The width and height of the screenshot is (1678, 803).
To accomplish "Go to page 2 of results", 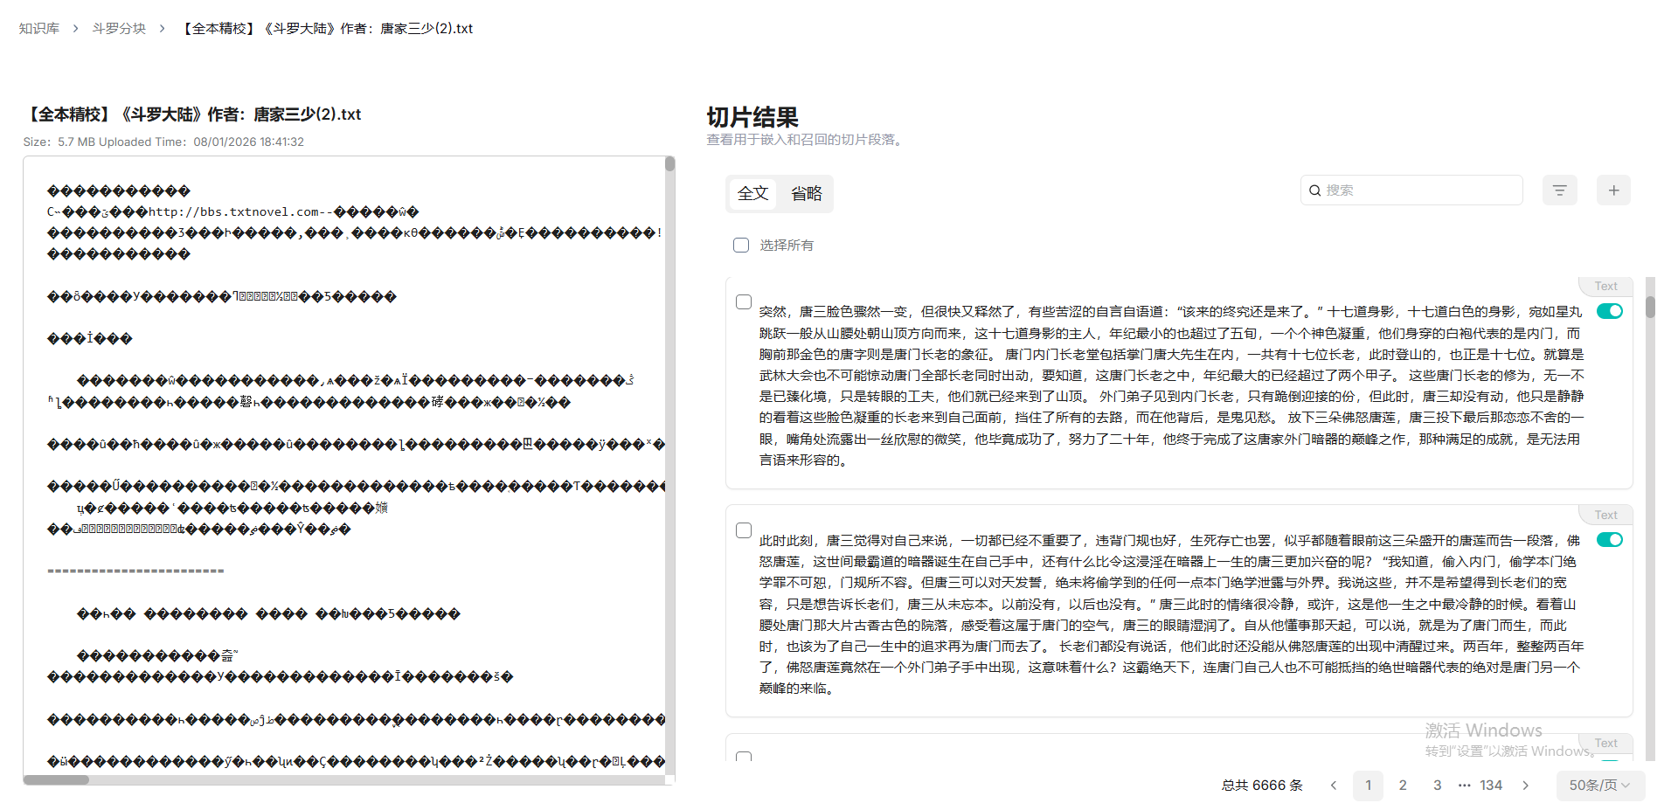I will (1403, 786).
